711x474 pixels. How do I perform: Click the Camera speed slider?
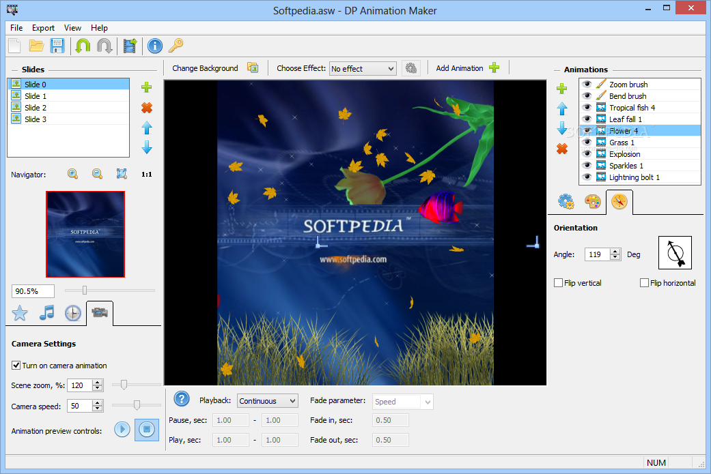coord(136,405)
